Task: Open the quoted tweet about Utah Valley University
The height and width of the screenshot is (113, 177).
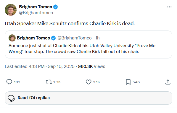Action: pos(89,44)
